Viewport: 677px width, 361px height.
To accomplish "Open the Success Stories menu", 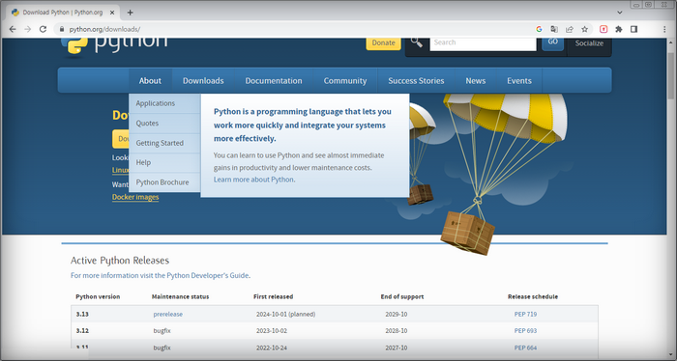I will click(416, 80).
